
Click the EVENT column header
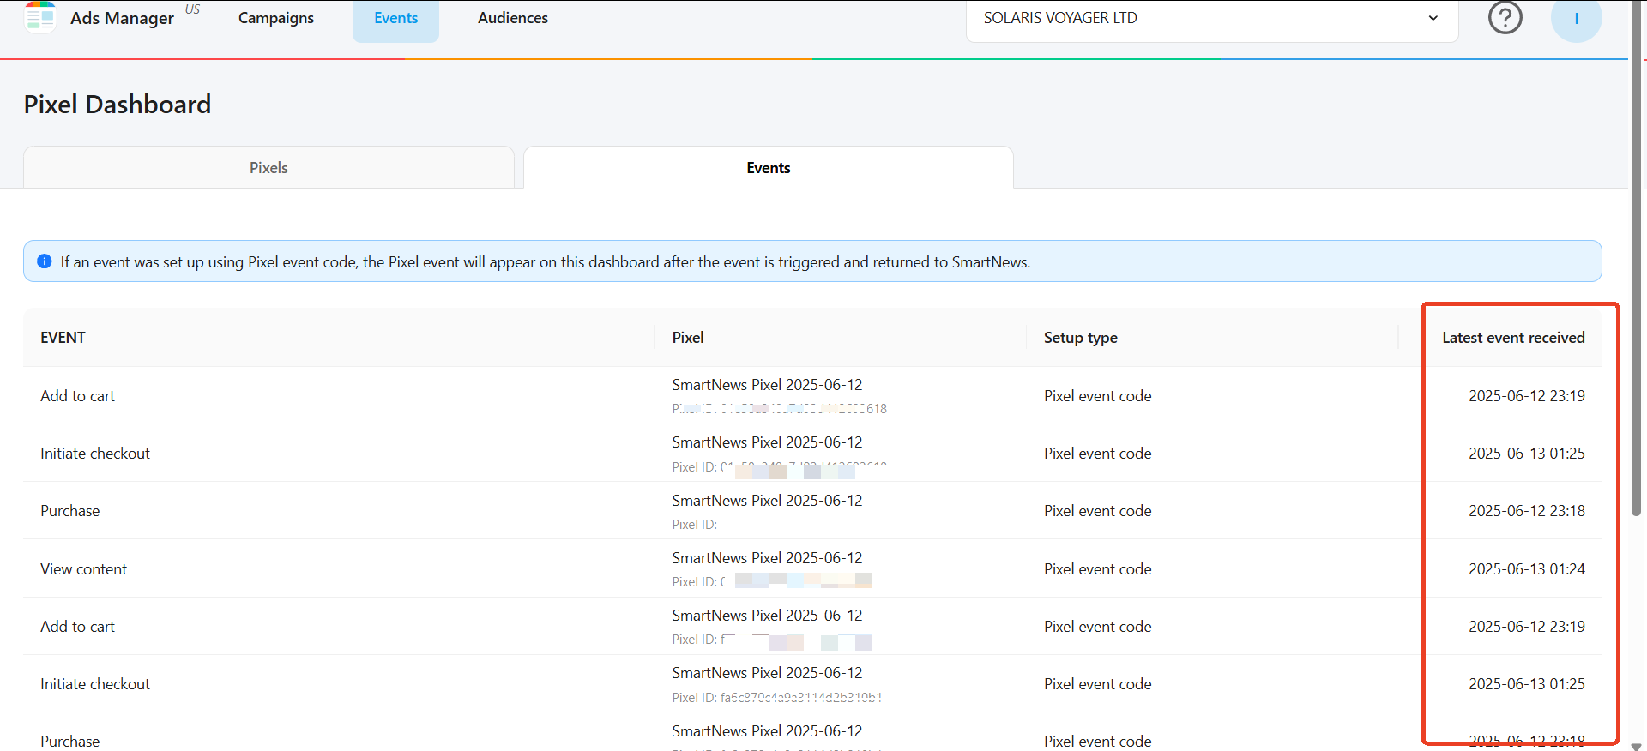tap(63, 338)
